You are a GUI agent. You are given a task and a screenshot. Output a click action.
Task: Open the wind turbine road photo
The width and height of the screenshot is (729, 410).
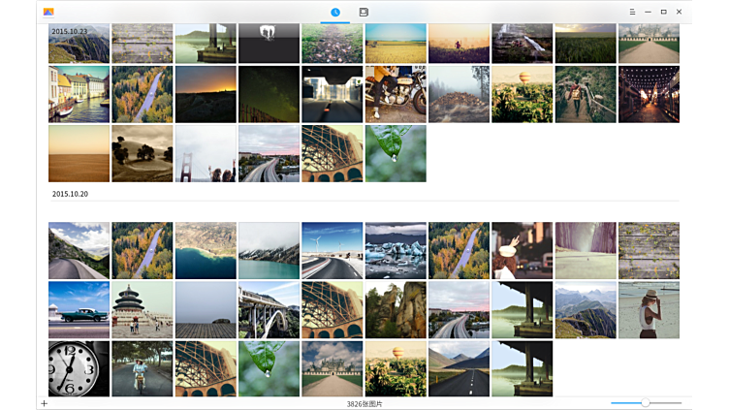[x=332, y=250]
